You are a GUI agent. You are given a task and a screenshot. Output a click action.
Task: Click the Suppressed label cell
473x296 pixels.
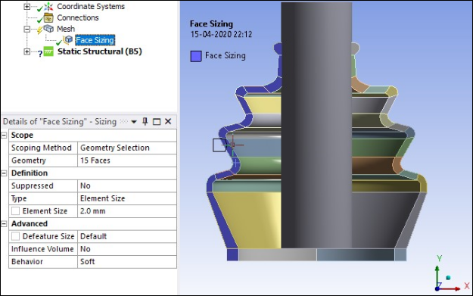click(43, 186)
